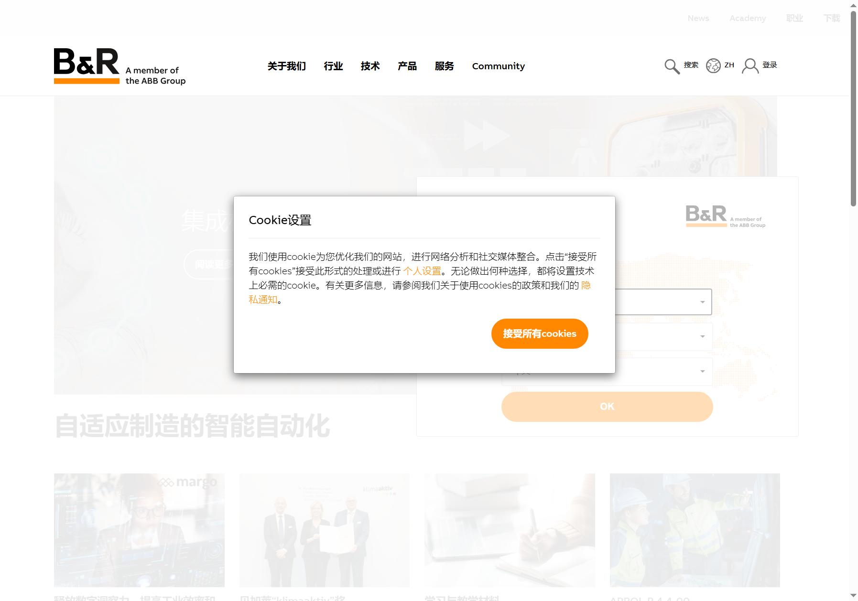Expand the third dropdown in region panel
Image resolution: width=858 pixels, height=601 pixels.
pos(663,372)
